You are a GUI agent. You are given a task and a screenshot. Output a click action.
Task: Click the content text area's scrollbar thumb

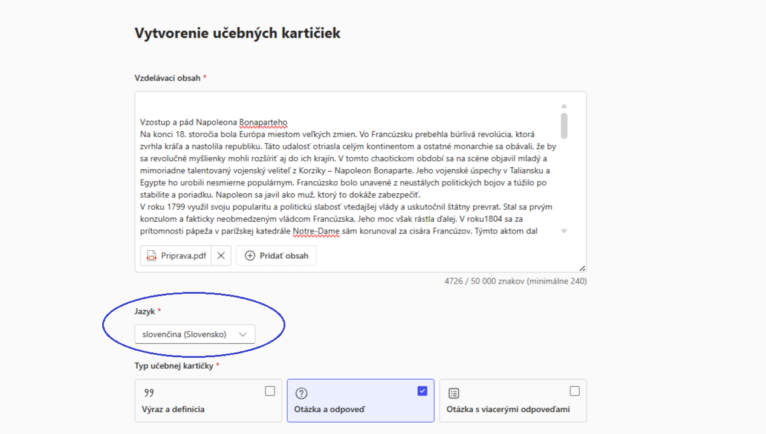564,125
